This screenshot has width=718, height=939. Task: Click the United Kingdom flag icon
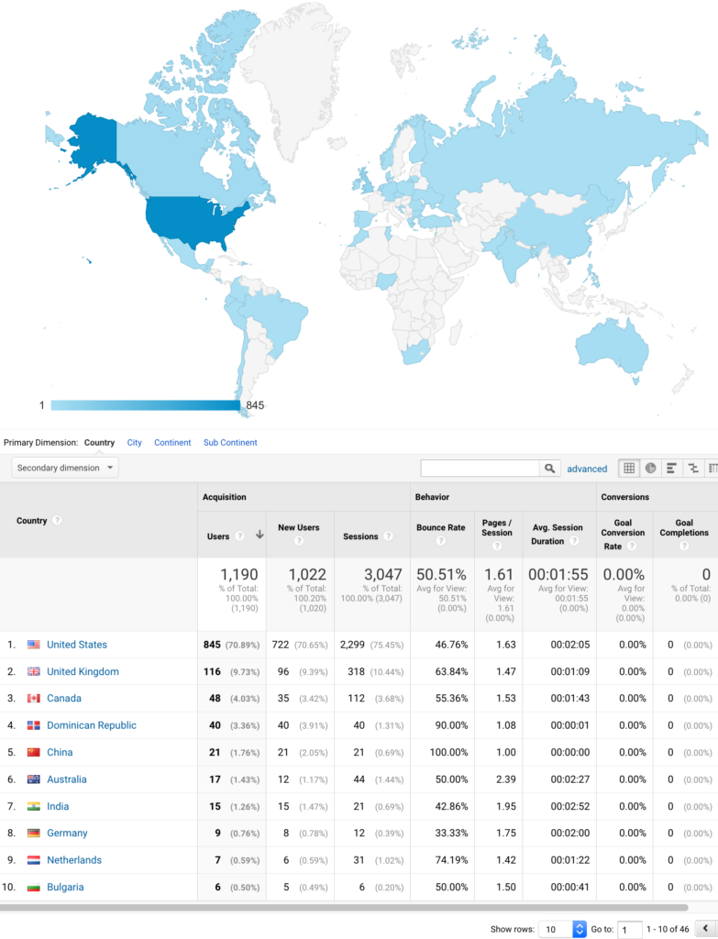(34, 671)
